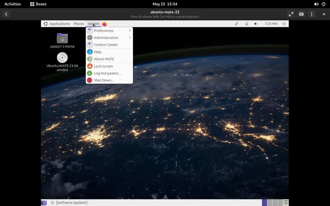Click the red Shut Down power icon
The width and height of the screenshot is (330, 206).
coord(89,80)
